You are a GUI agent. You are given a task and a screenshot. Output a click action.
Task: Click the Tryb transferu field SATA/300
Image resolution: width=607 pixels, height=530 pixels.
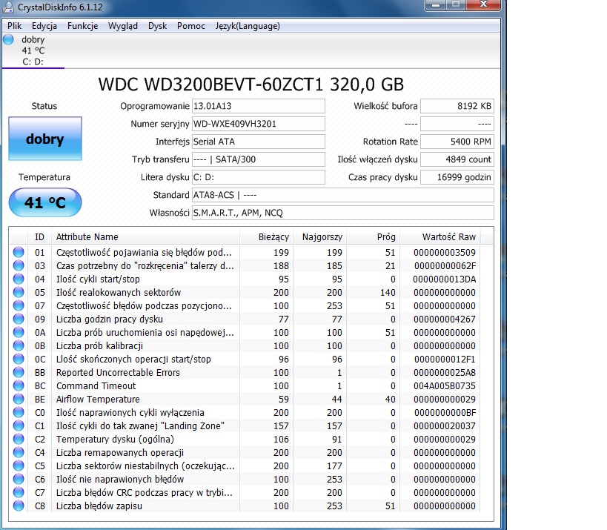(x=259, y=159)
